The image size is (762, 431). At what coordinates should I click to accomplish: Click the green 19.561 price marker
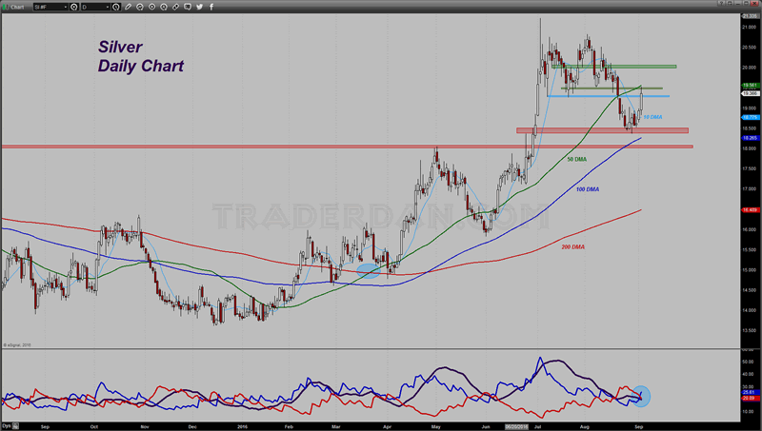click(750, 86)
